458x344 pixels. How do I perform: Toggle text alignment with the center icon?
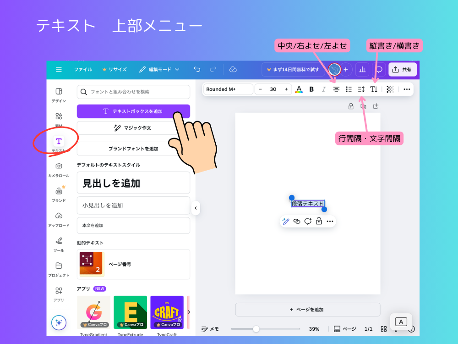[x=336, y=89]
